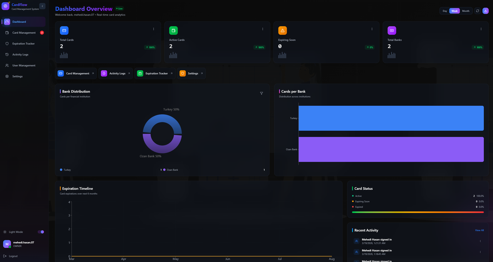The width and height of the screenshot is (493, 262).
Task: Select the Week time range
Action: (454, 11)
